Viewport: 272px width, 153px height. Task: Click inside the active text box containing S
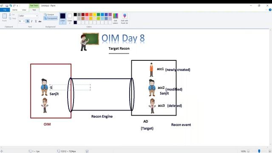click(x=70, y=88)
